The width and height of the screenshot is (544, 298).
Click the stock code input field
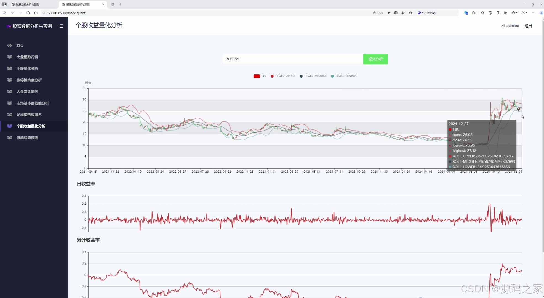pyautogui.click(x=292, y=59)
